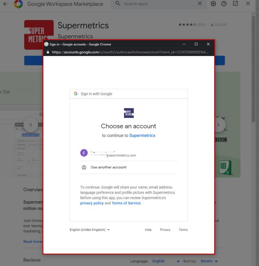The height and width of the screenshot is (266, 259).
Task: Minimize the Sign in popup window
Action: click(x=184, y=44)
